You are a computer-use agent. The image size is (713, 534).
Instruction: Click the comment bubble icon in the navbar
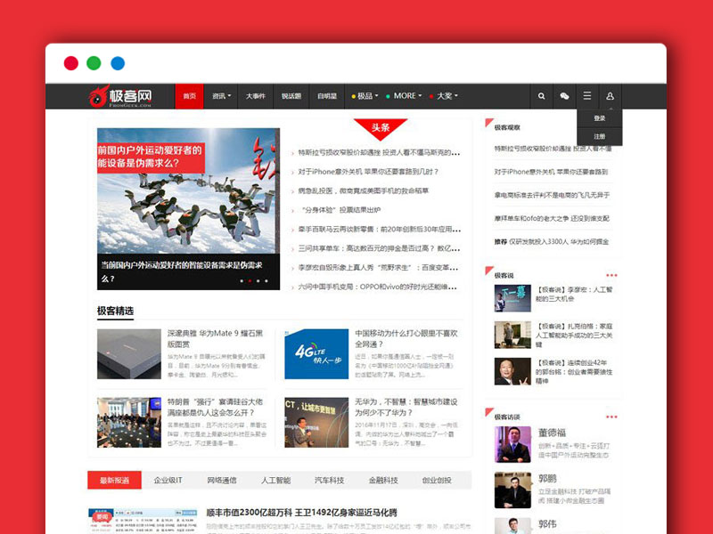coord(564,94)
